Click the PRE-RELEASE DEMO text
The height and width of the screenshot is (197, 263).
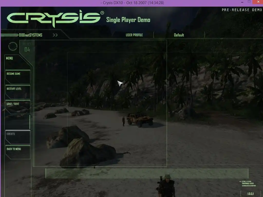click(242, 10)
